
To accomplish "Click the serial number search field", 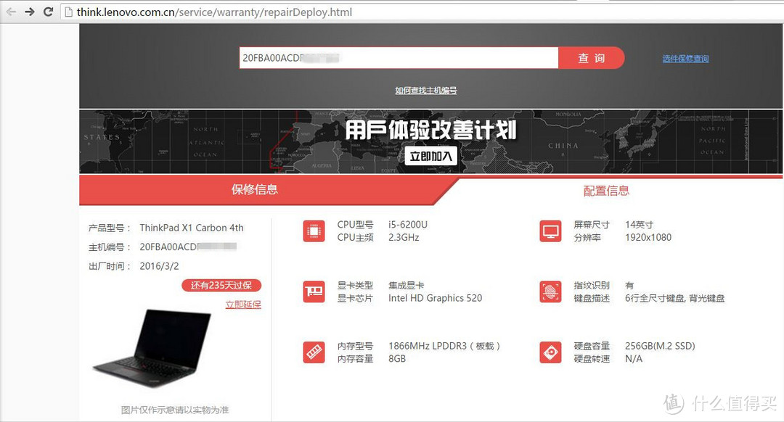I will click(399, 58).
